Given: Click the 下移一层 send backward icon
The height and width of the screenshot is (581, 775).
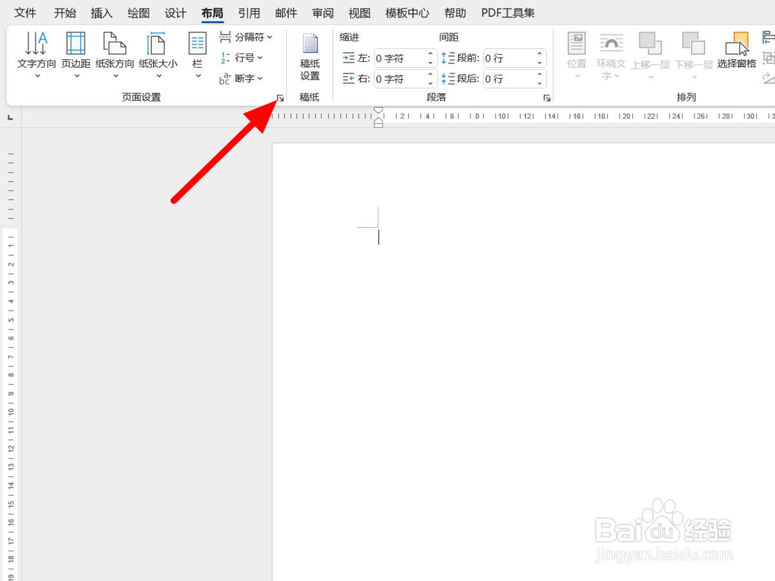Looking at the screenshot, I should [x=694, y=43].
